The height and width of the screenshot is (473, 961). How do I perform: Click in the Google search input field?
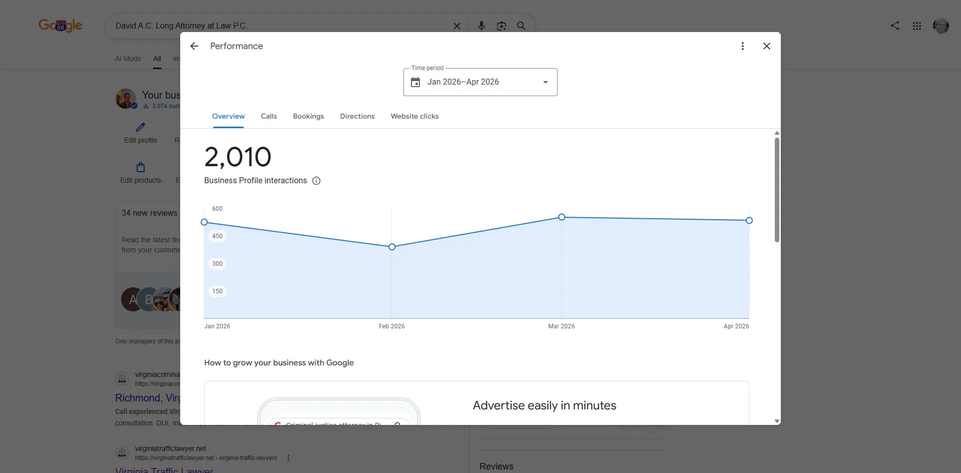pos(280,26)
